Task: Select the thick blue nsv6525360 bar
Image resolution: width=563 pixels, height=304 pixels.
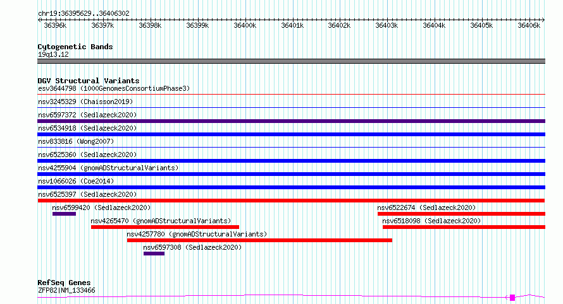Action: [292, 161]
